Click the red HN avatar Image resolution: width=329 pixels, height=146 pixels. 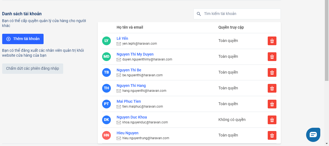[106, 135]
